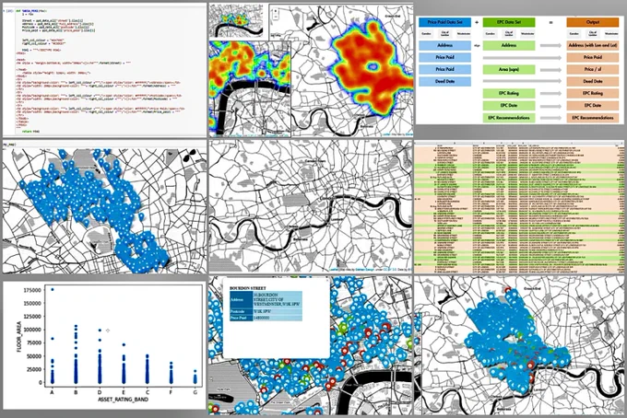This screenshot has height=418, width=627.
Task: Select the orange EPC Recommendations output box
Action: pyautogui.click(x=593, y=118)
